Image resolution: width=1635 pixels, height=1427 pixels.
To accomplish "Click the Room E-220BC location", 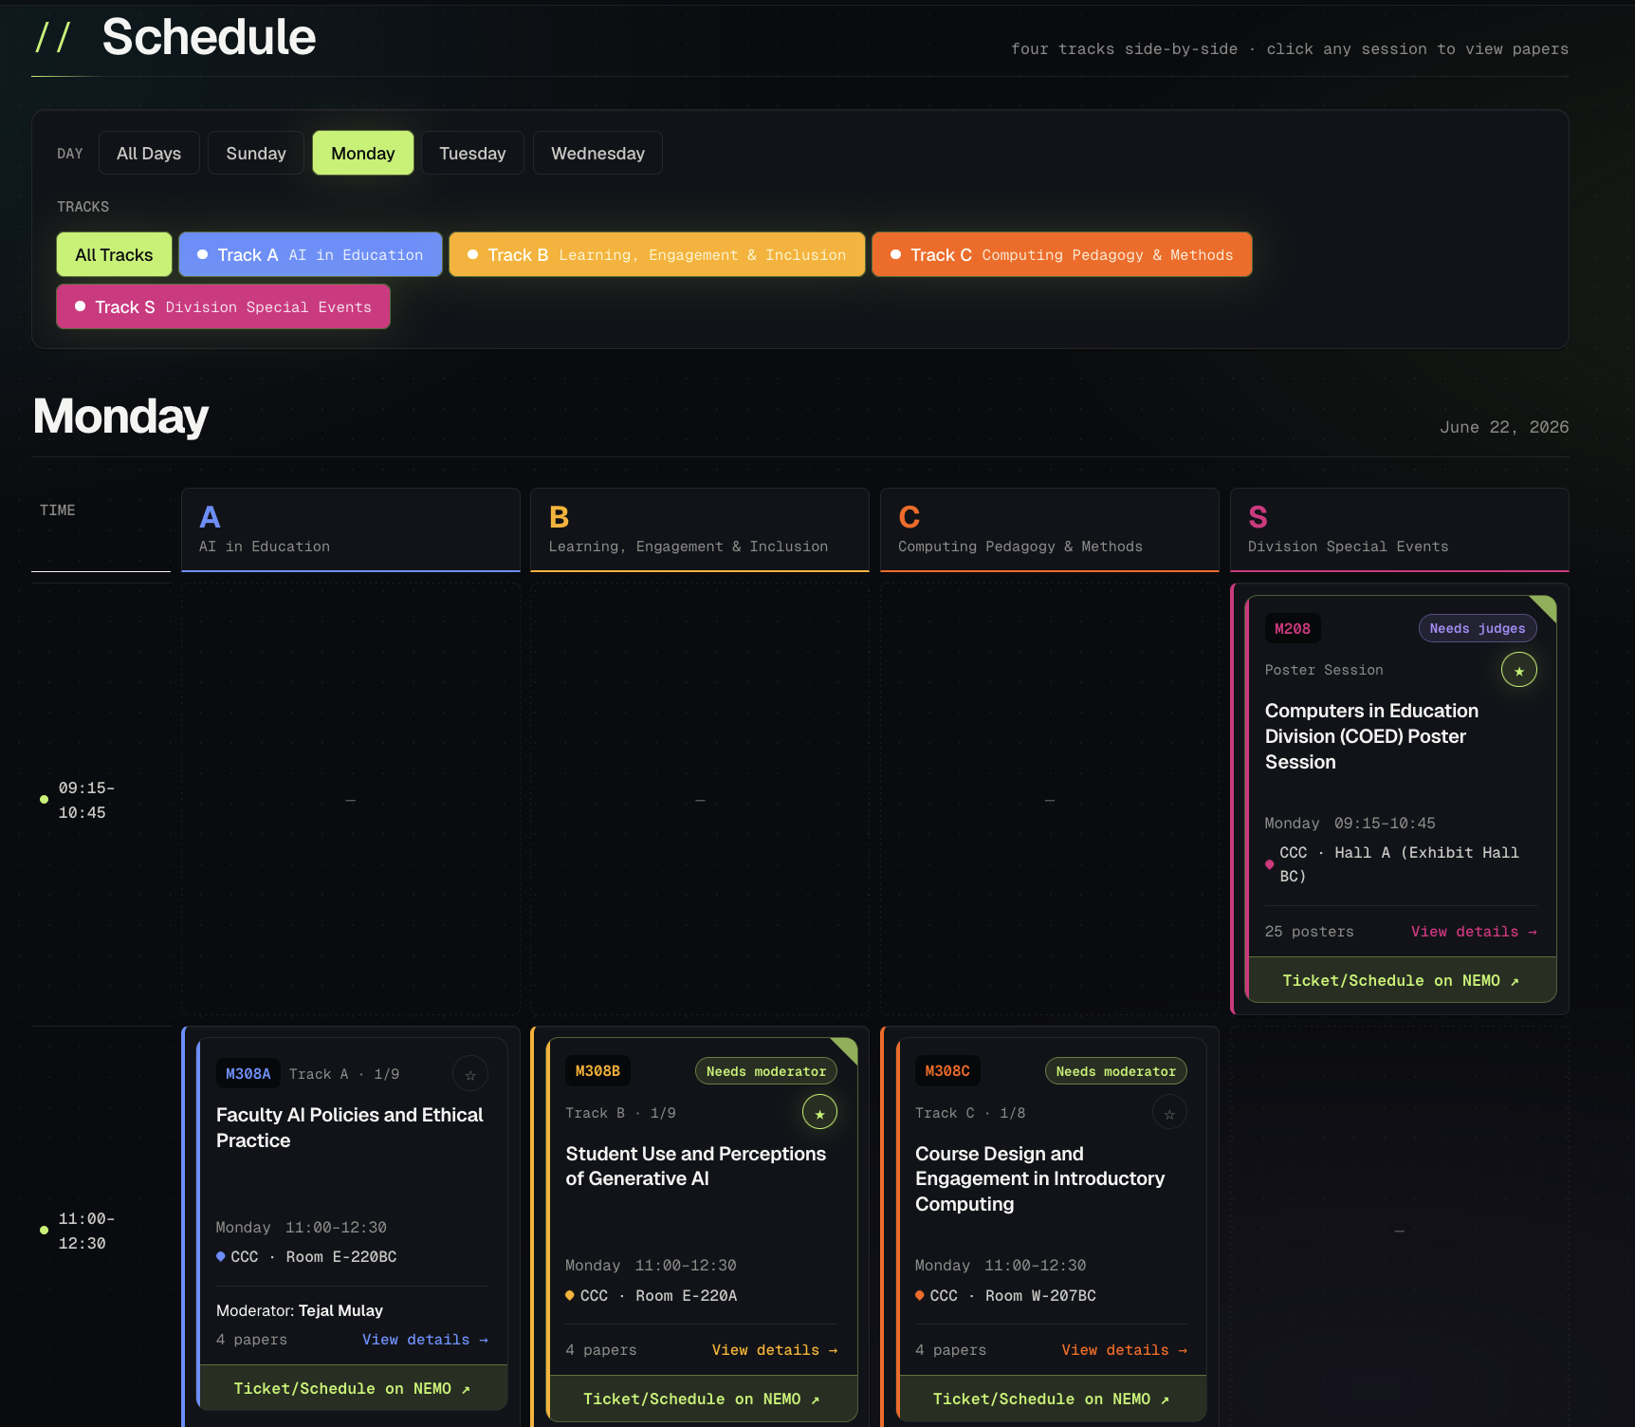I will [314, 1256].
